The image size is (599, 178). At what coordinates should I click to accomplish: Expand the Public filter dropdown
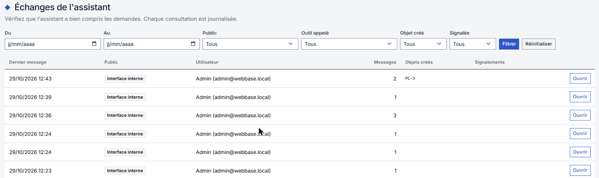[250, 44]
